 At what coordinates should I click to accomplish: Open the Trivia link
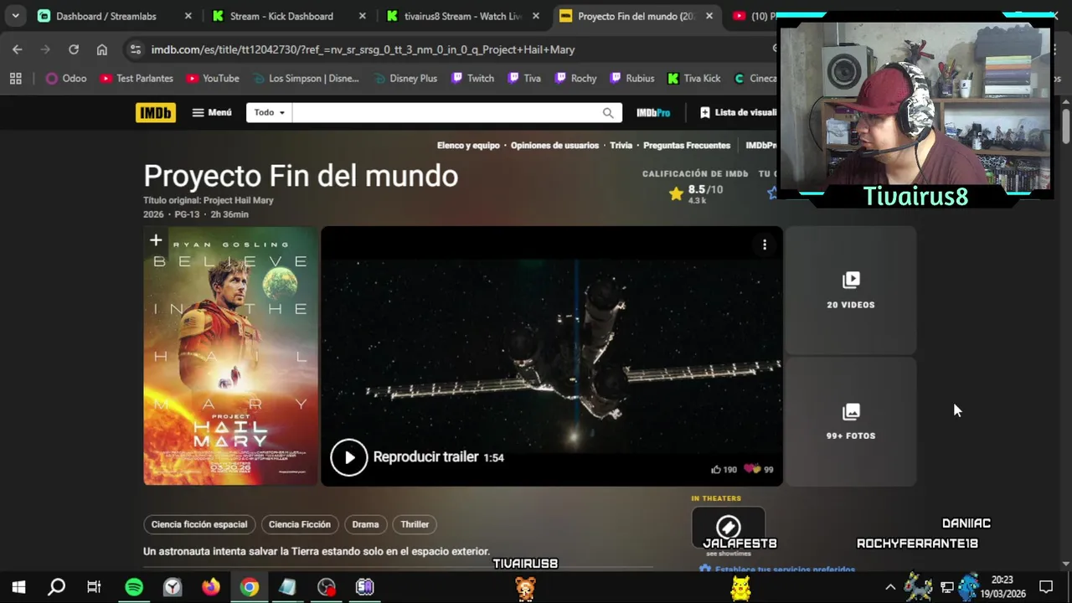(x=621, y=146)
